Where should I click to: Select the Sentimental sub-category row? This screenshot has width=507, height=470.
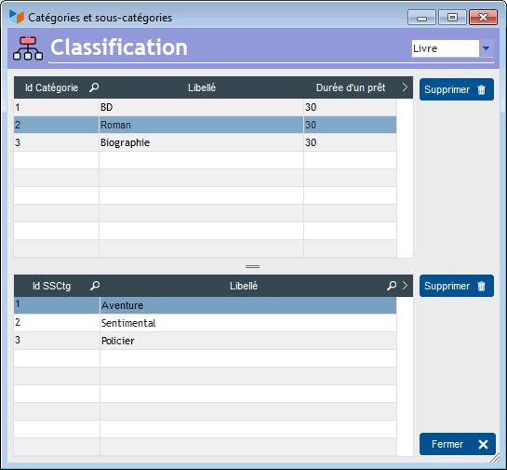[205, 323]
